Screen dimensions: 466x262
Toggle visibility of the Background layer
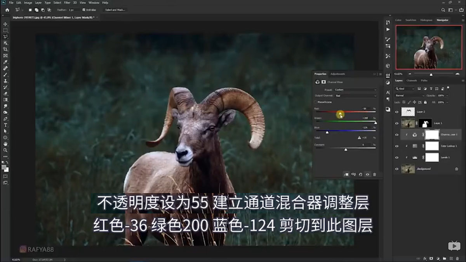point(397,168)
